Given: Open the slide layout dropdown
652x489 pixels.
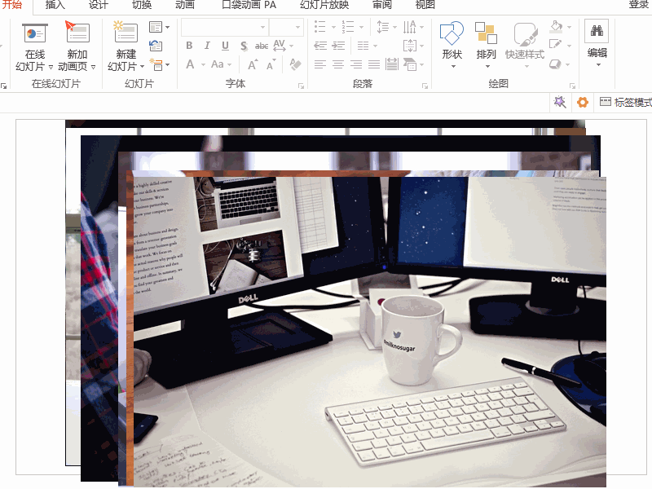Looking at the screenshot, I should (x=160, y=27).
